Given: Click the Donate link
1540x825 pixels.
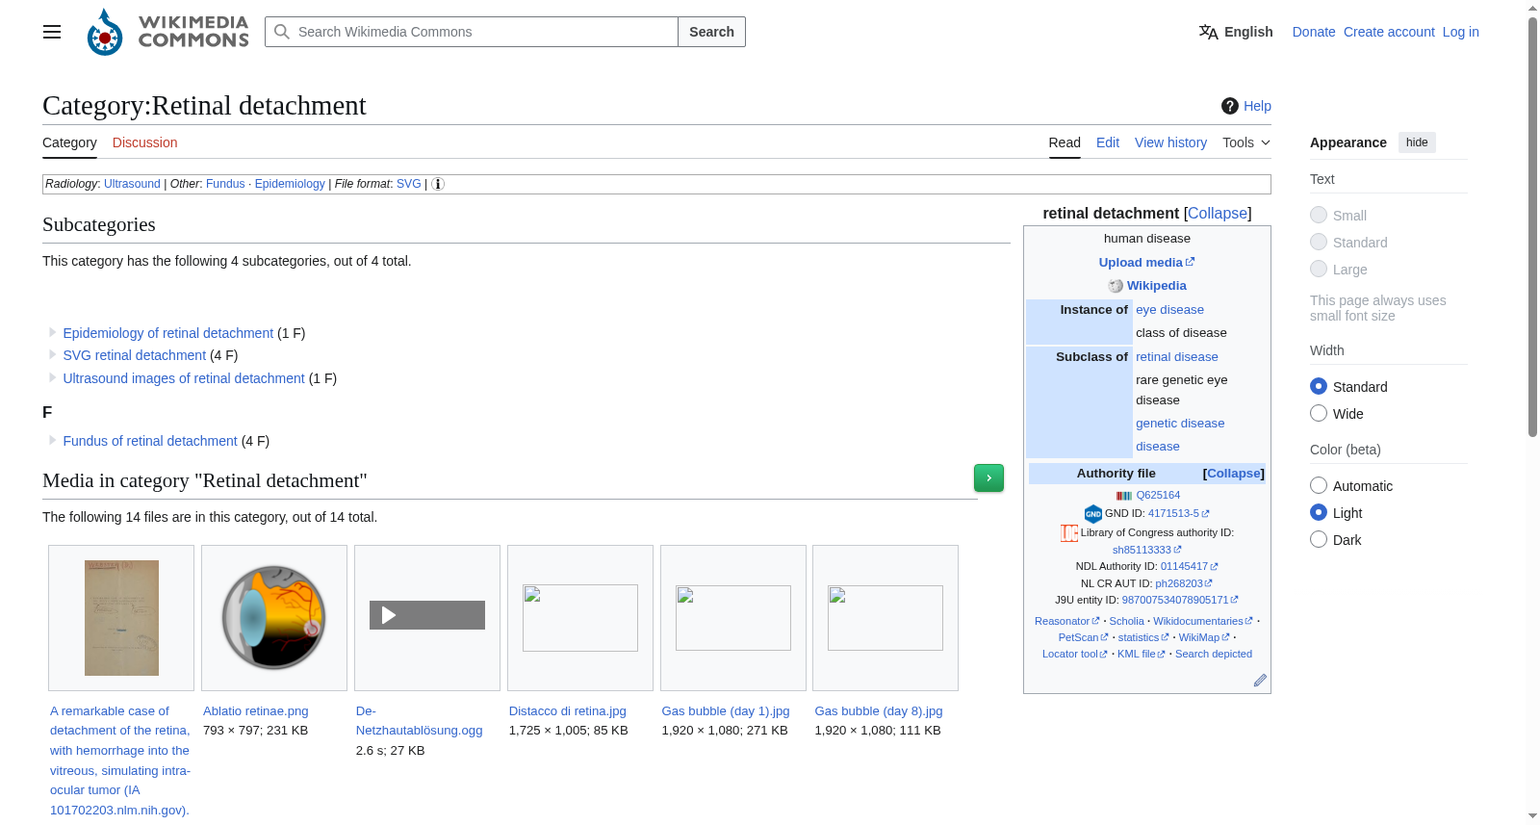Looking at the screenshot, I should [x=1314, y=32].
